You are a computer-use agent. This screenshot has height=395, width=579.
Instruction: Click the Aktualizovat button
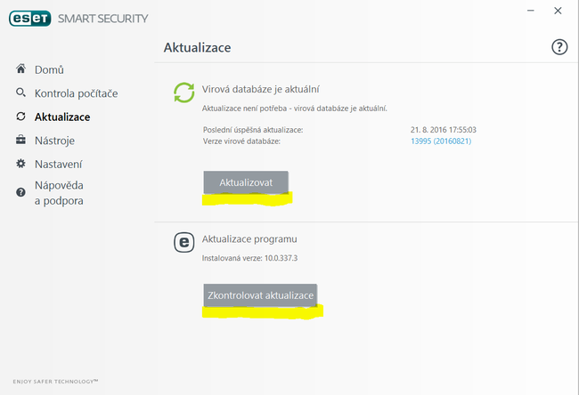(246, 182)
